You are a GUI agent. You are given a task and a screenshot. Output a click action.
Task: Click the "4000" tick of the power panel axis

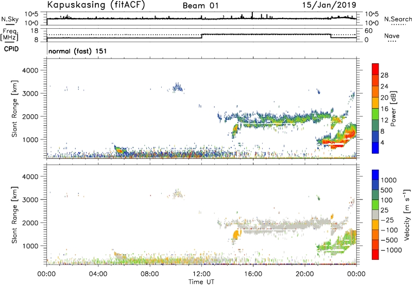click(x=30, y=70)
